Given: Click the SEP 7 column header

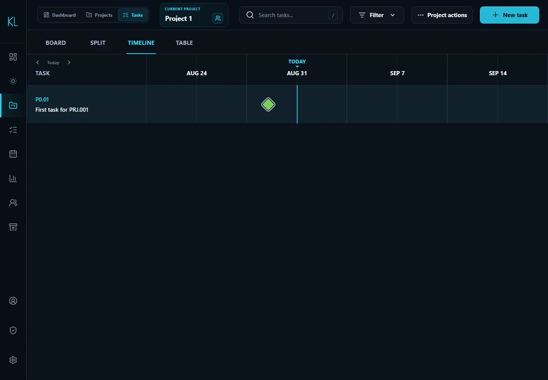Looking at the screenshot, I should coord(397,73).
